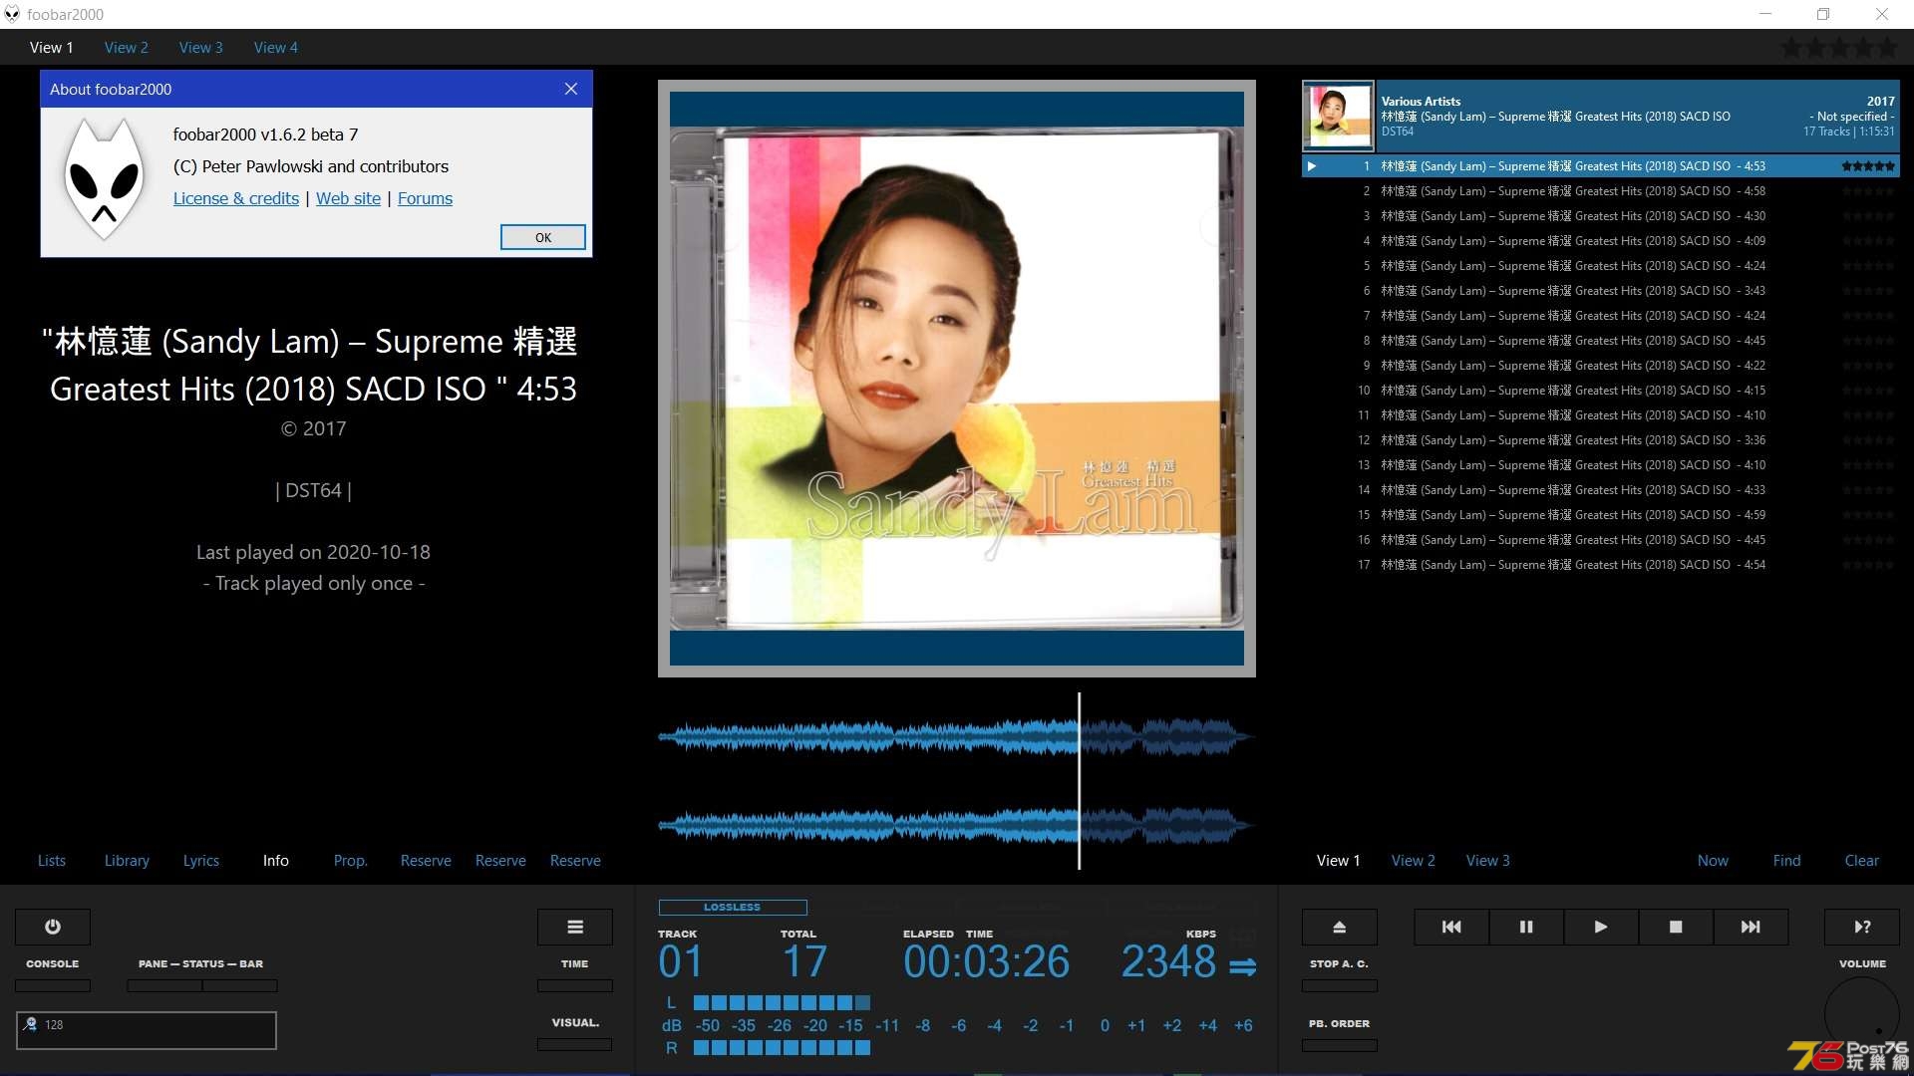
Task: Open the Lyrics panel tab
Action: [x=200, y=860]
